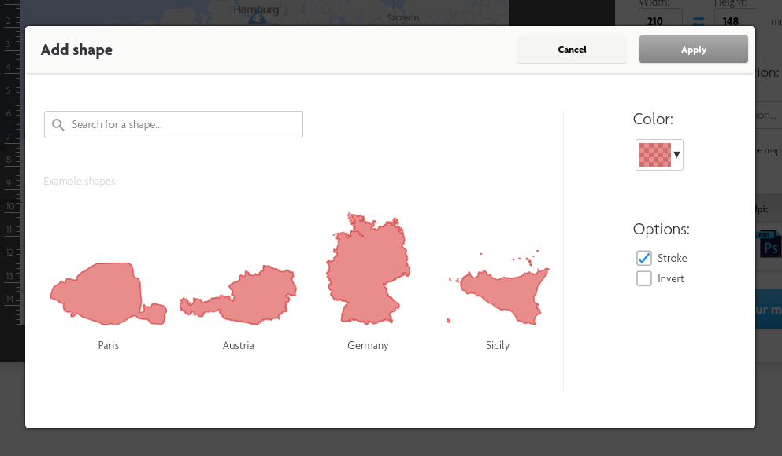
Task: Click the swap width and height arrows icon
Action: pyautogui.click(x=698, y=21)
